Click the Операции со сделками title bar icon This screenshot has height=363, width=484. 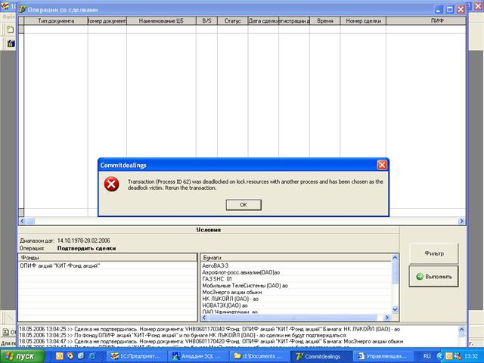(22, 10)
